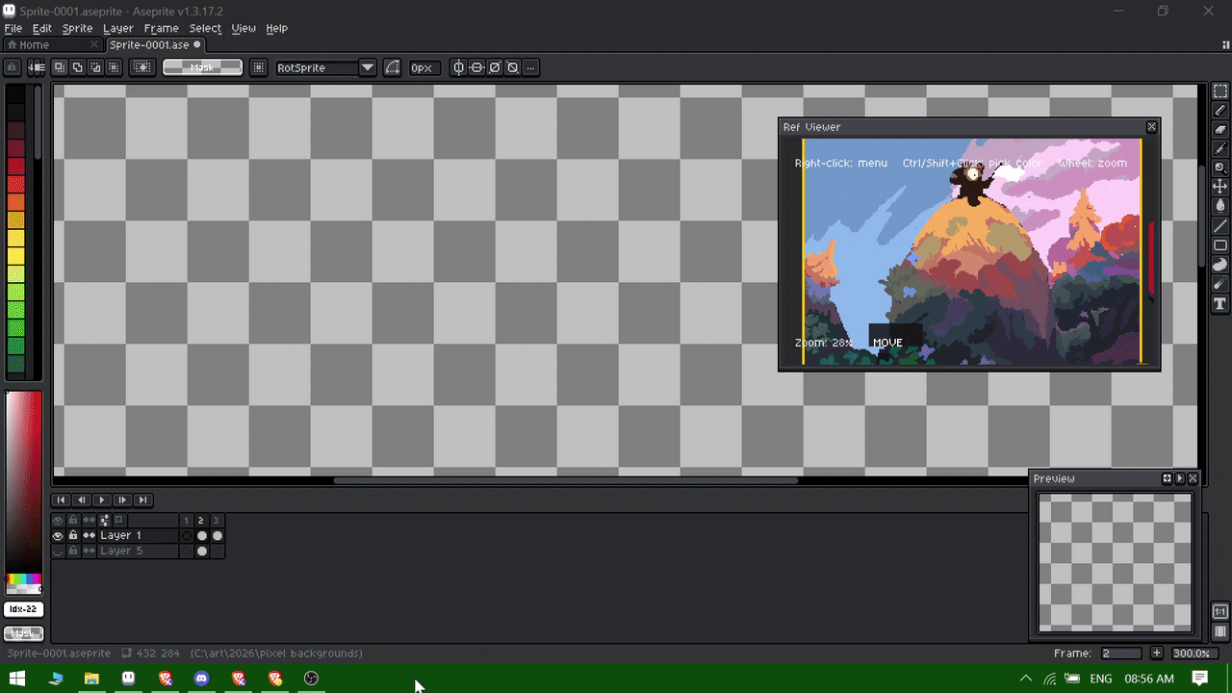The width and height of the screenshot is (1232, 693).
Task: Open the File menu
Action: coord(13,29)
